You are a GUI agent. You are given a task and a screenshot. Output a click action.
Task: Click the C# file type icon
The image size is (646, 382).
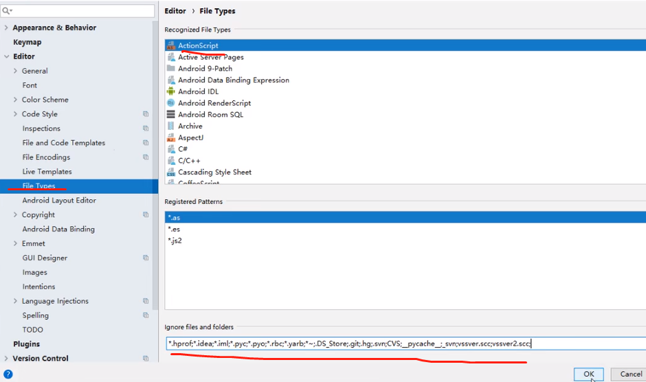(x=171, y=149)
